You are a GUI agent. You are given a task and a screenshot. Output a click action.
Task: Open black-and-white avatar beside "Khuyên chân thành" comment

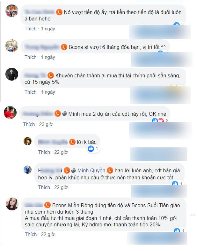(12, 74)
